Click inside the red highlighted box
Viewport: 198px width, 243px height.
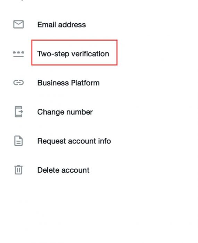click(74, 52)
